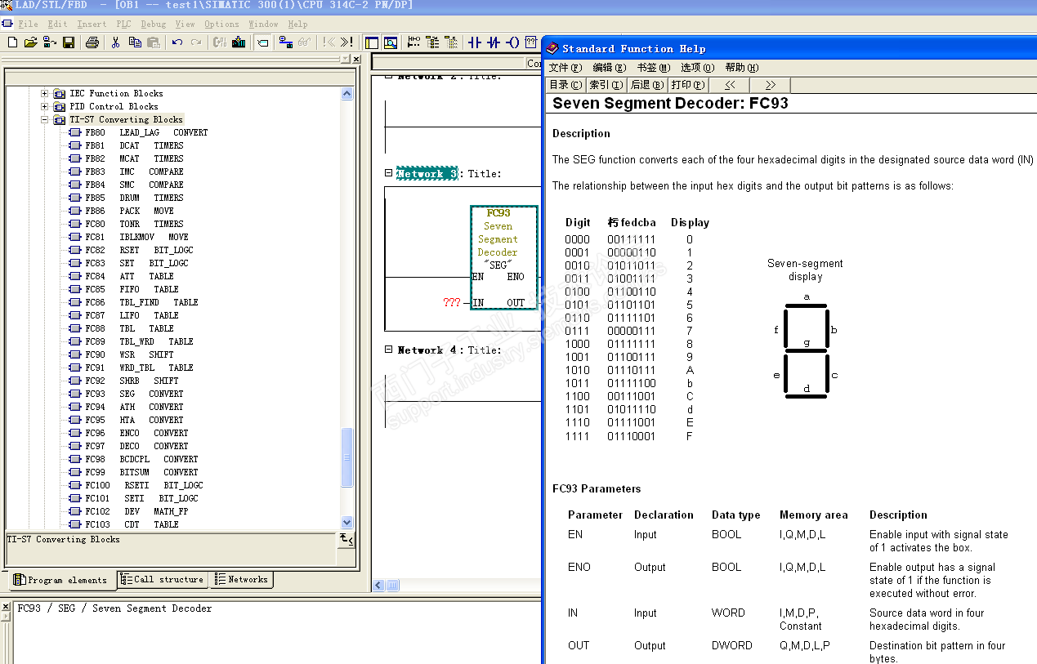Screen dimensions: 1037x664
Task: Insert a normally closed contact
Action: coord(494,42)
